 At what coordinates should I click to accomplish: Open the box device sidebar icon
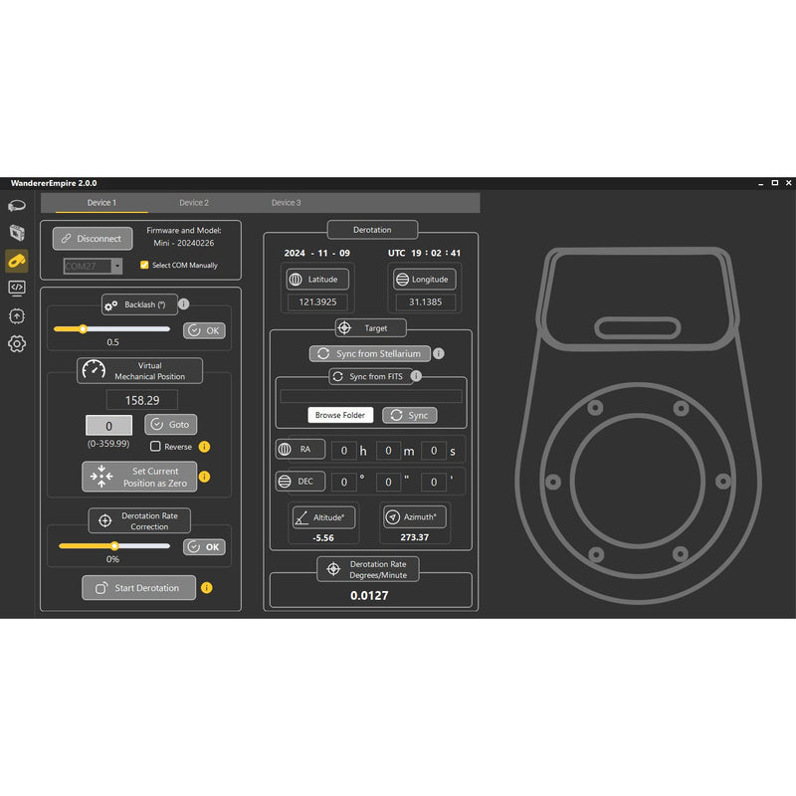[17, 233]
